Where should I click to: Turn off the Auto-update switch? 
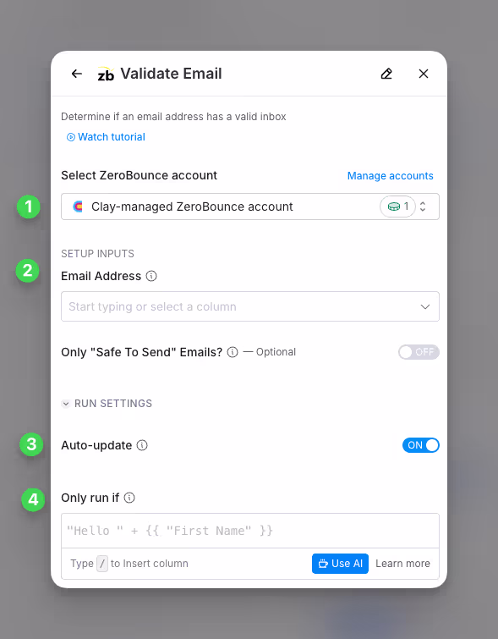click(420, 445)
